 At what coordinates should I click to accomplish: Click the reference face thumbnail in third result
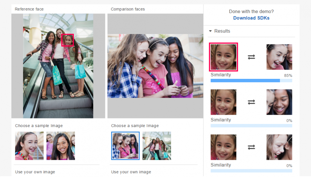(x=224, y=147)
